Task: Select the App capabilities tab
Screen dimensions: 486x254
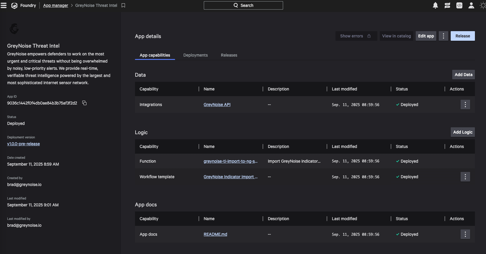Action: click(x=155, y=55)
